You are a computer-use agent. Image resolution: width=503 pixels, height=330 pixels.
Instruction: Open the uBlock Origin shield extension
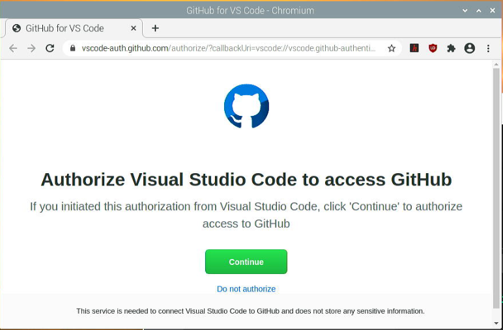point(433,48)
